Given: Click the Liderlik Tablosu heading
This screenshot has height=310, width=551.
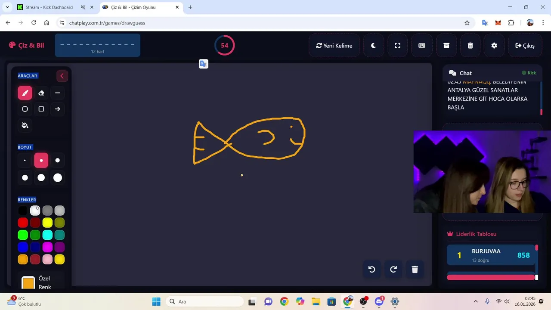Looking at the screenshot, I should click(472, 234).
